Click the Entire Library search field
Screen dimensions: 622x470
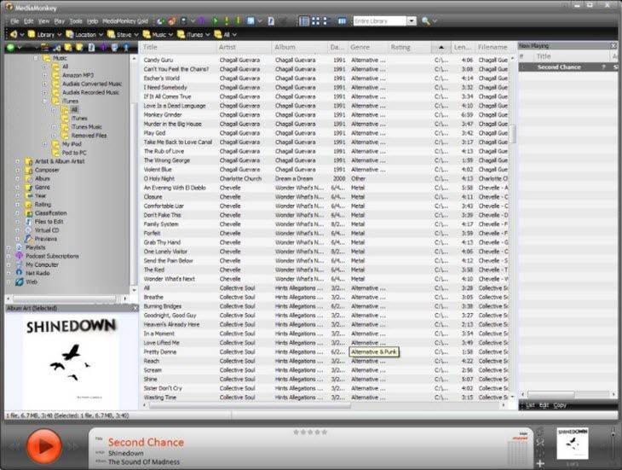(x=380, y=21)
